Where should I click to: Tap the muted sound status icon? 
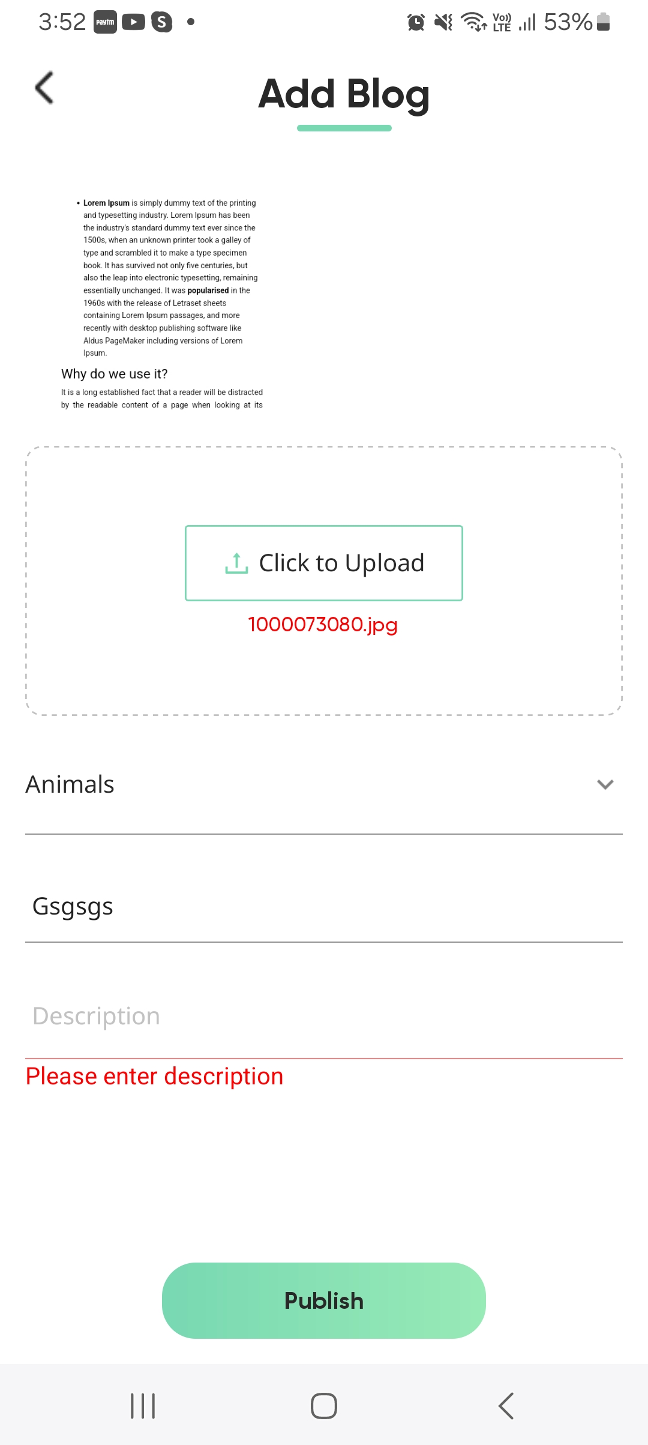click(443, 22)
